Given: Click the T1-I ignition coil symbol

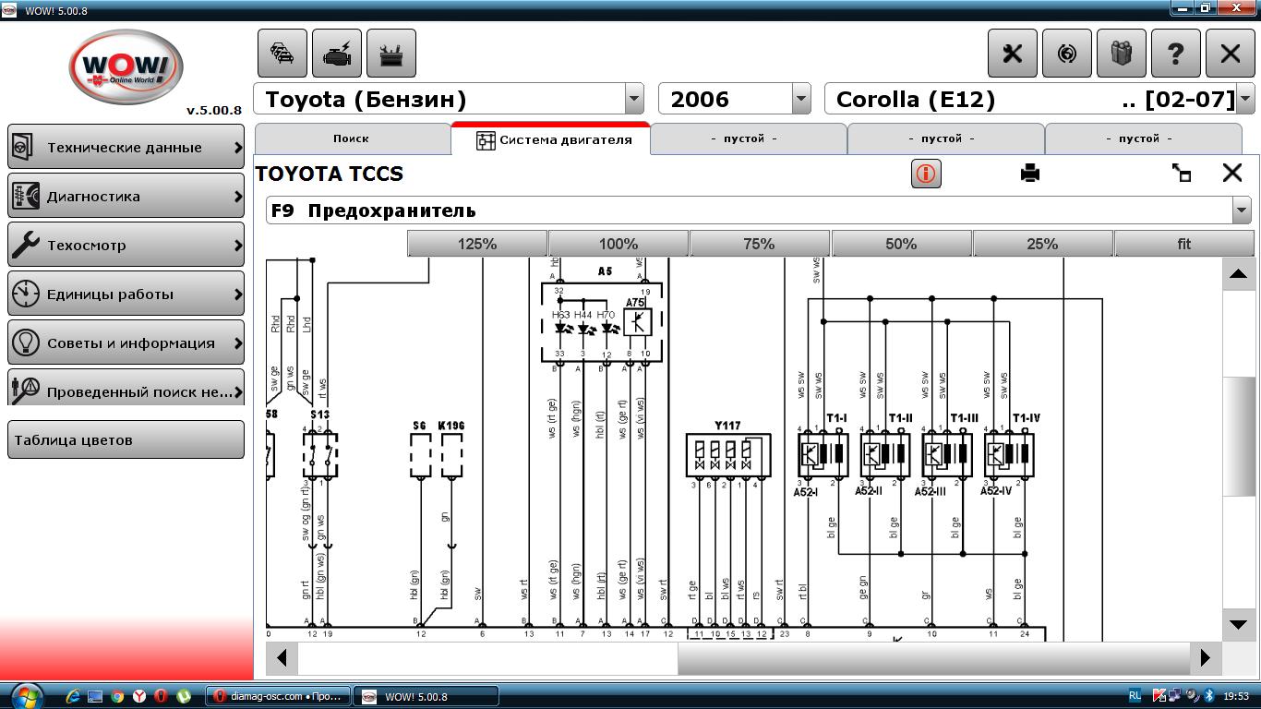Looking at the screenshot, I should (823, 453).
